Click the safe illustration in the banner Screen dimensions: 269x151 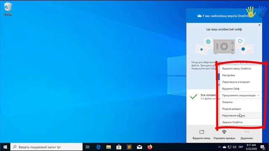click(224, 47)
